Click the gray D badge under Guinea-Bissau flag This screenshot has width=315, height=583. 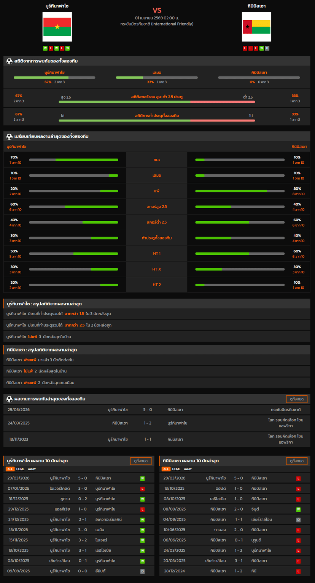click(267, 48)
